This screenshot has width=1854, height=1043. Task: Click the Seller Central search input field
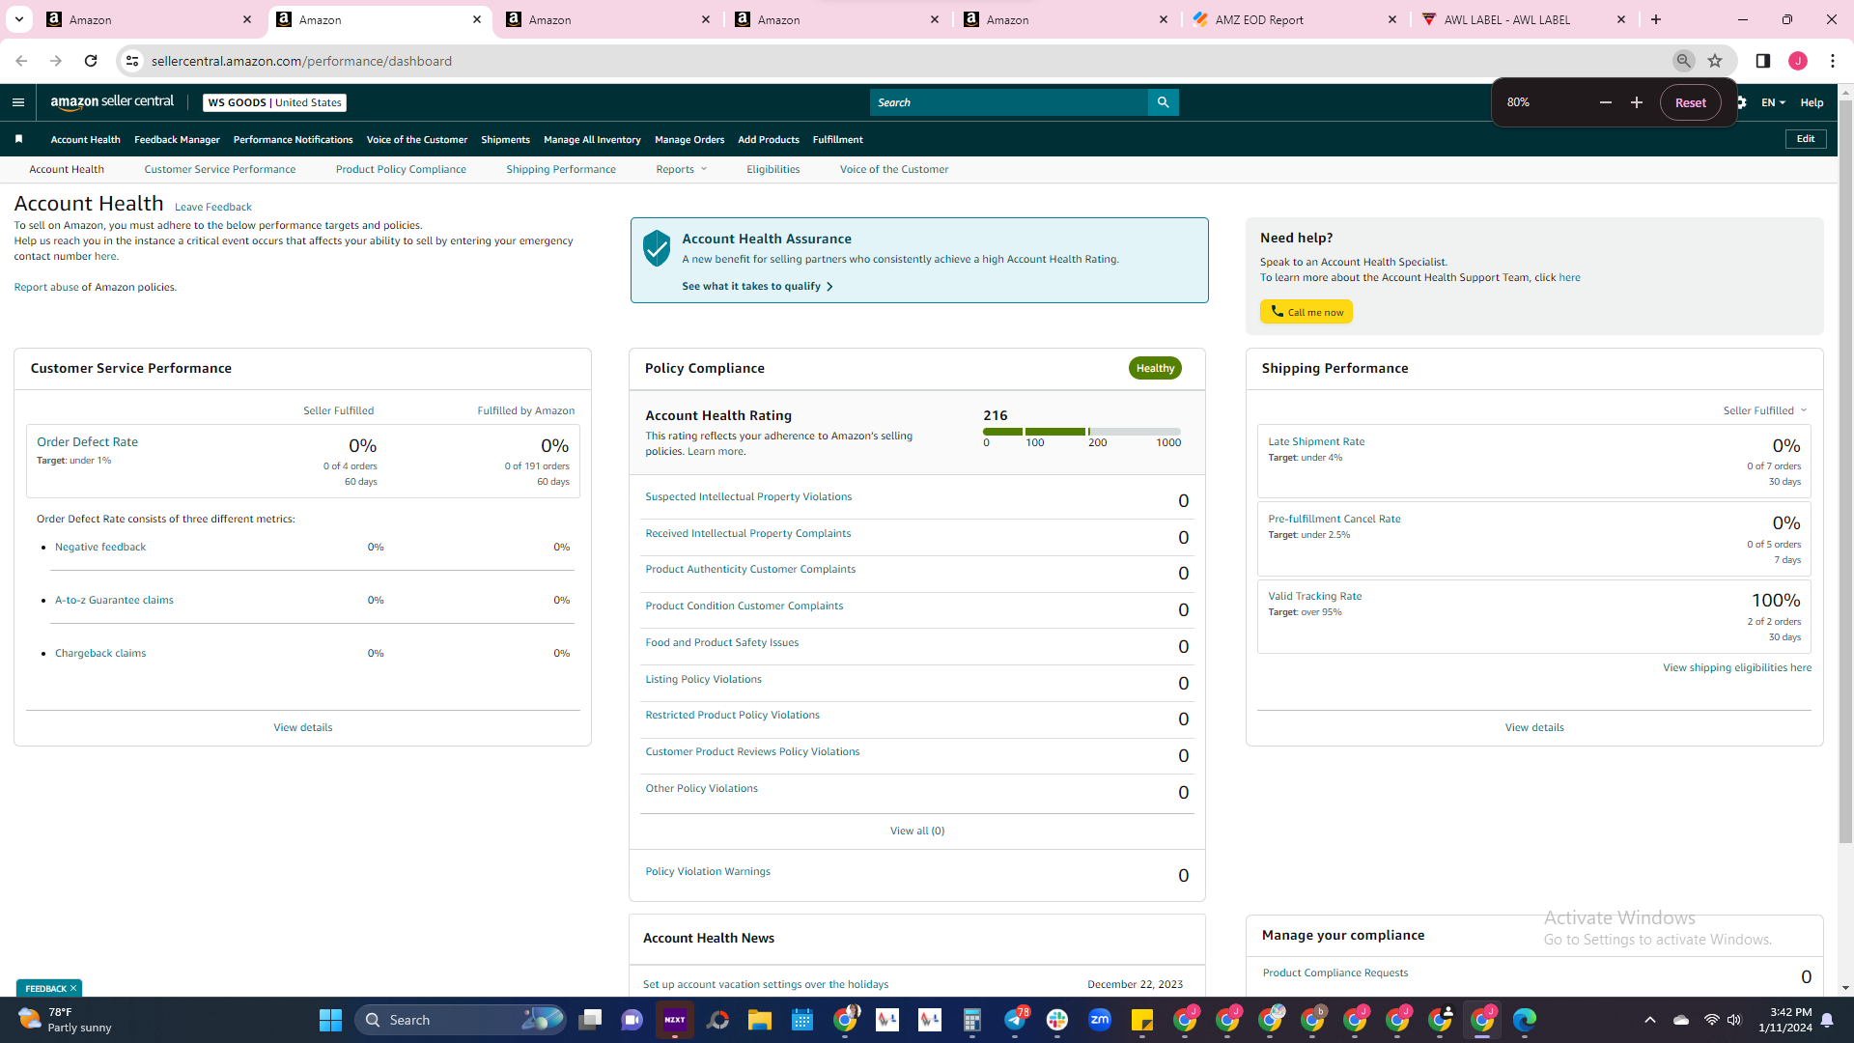[x=1008, y=102]
